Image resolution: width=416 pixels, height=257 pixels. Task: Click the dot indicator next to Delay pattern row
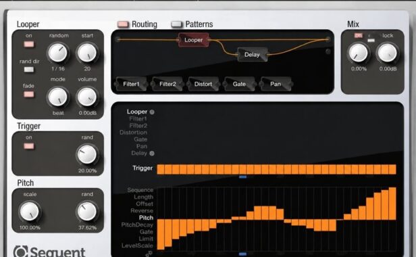(152, 154)
